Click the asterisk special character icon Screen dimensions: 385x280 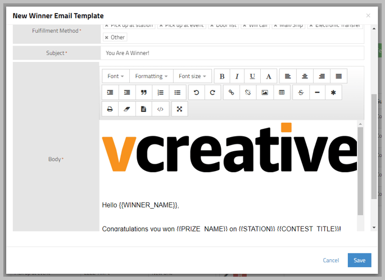333,92
